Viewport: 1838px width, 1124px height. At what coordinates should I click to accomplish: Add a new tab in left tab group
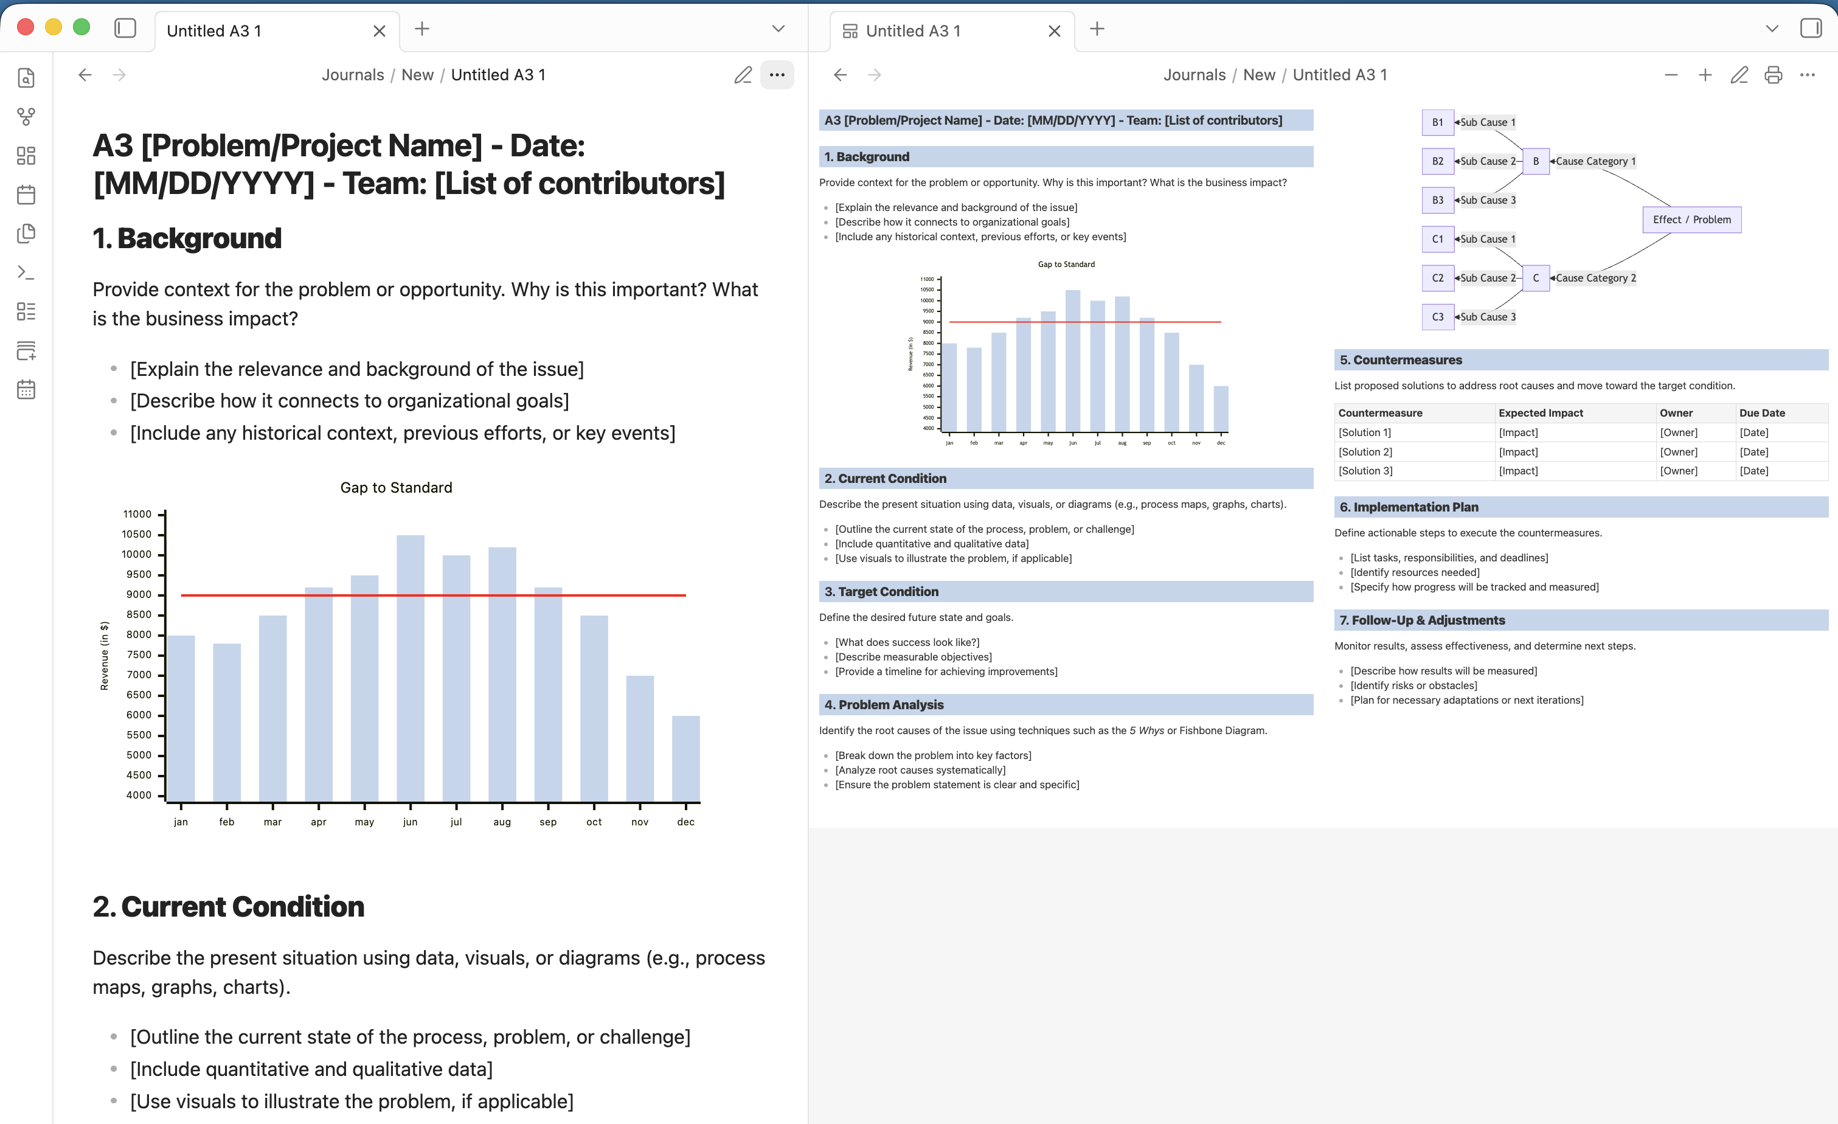[422, 29]
